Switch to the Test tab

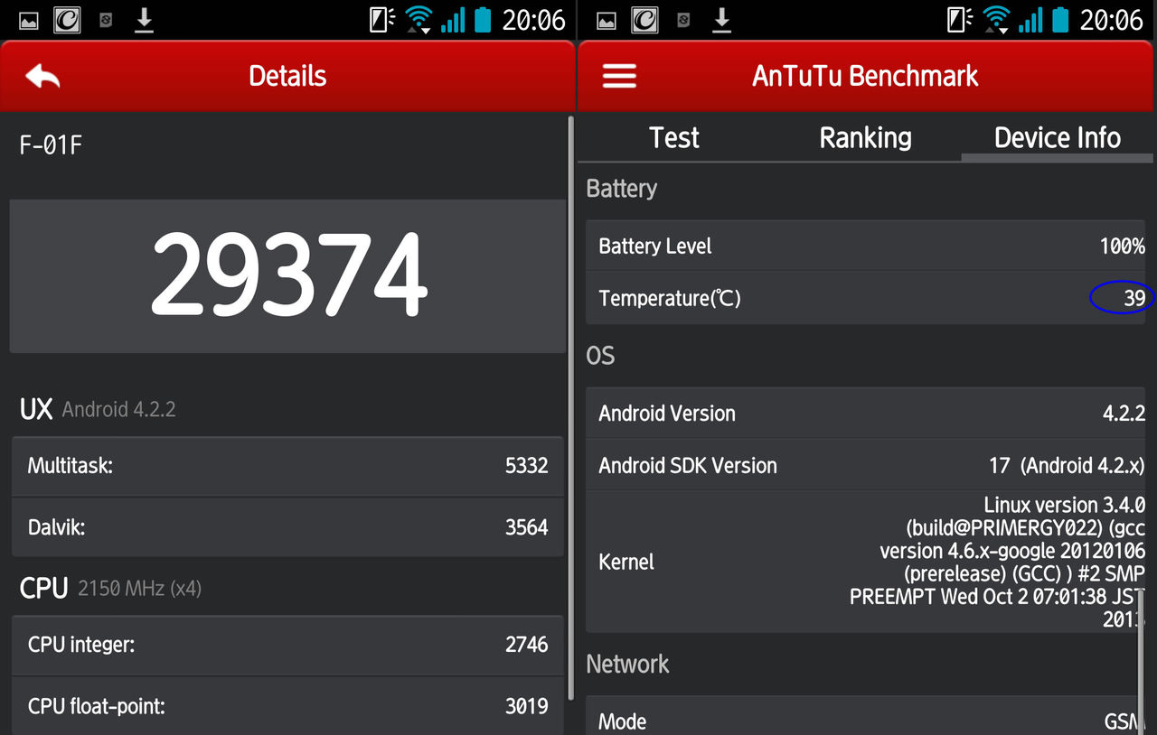(674, 138)
